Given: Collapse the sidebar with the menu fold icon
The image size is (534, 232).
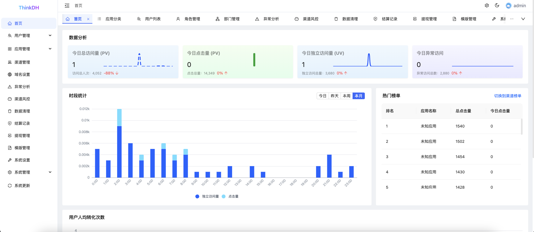Looking at the screenshot, I should [67, 6].
